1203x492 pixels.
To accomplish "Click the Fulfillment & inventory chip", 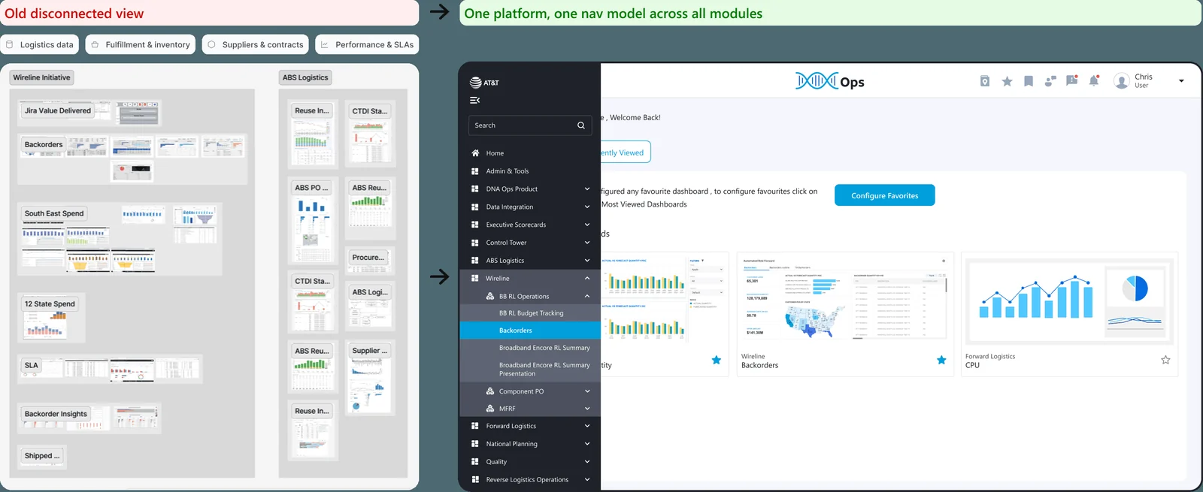I will click(141, 44).
